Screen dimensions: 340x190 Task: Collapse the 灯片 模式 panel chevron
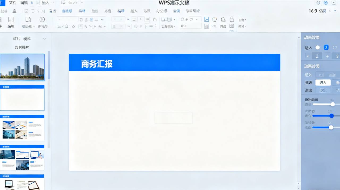(x=44, y=39)
